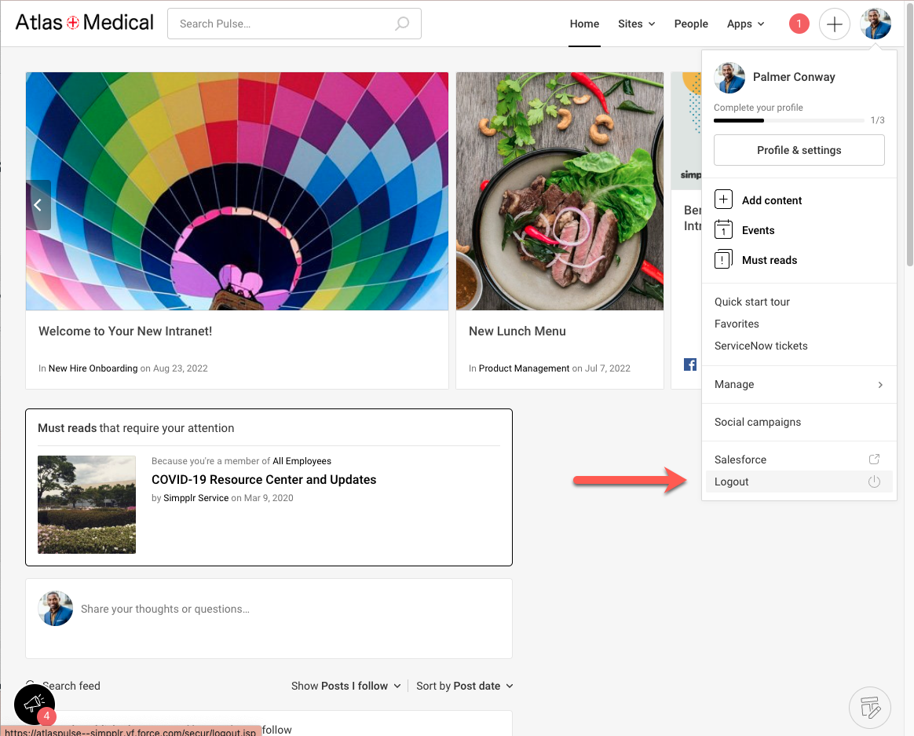Select Salesforce menu entry

[x=799, y=460]
